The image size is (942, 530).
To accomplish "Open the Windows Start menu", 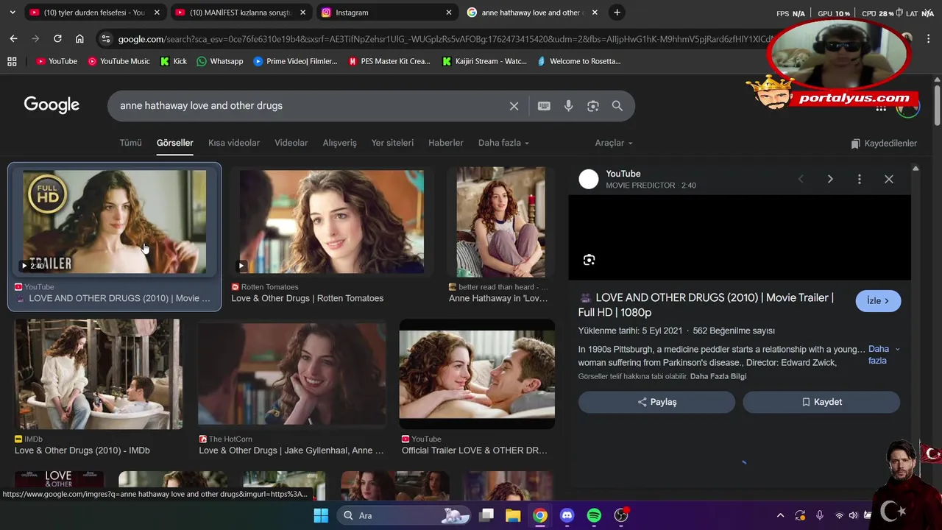I will point(321,515).
